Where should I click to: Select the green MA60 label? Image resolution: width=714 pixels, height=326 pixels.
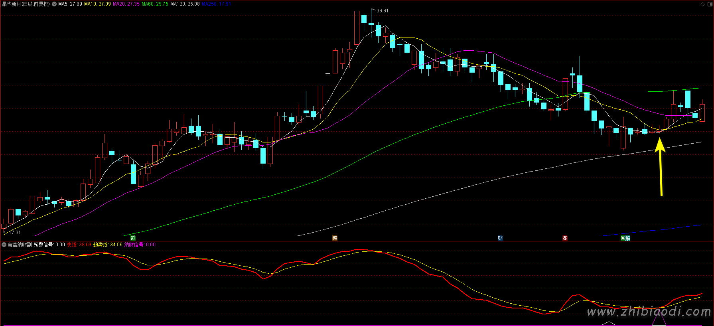(x=155, y=4)
